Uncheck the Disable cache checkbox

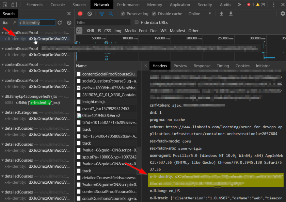tap(154, 14)
